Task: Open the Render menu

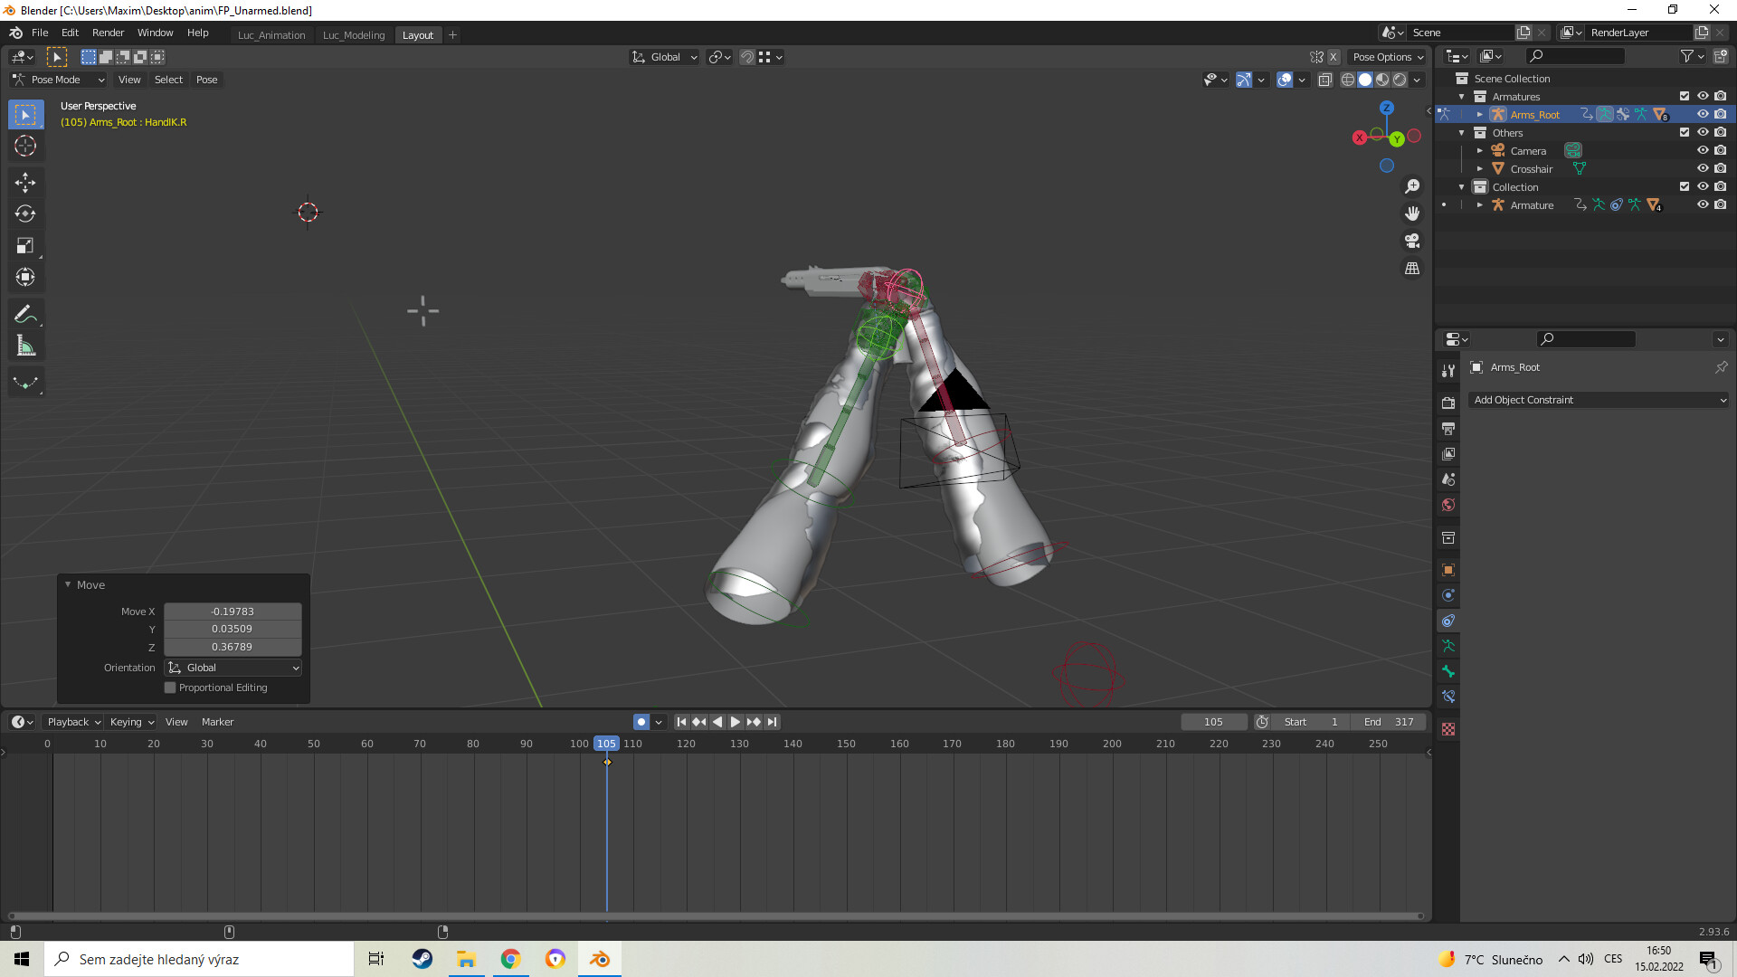Action: point(108,33)
